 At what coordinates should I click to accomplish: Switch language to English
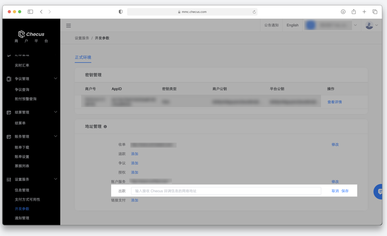tap(292, 25)
